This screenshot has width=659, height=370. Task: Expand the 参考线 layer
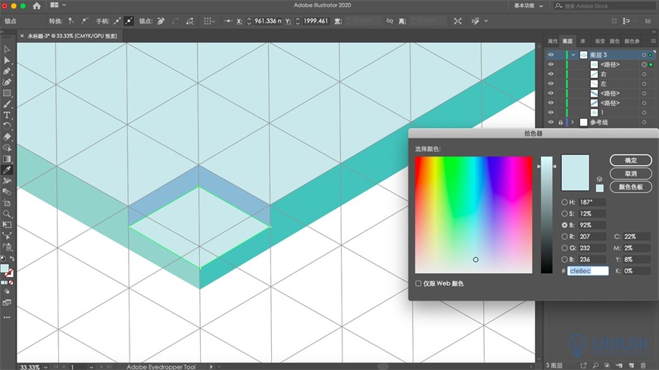point(573,122)
